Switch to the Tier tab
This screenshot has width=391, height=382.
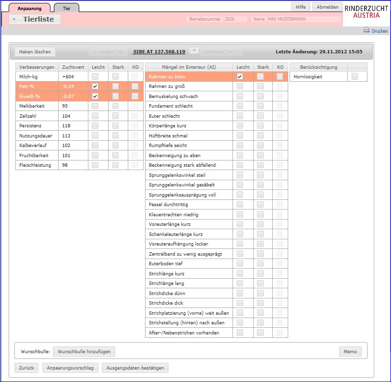pyautogui.click(x=67, y=8)
